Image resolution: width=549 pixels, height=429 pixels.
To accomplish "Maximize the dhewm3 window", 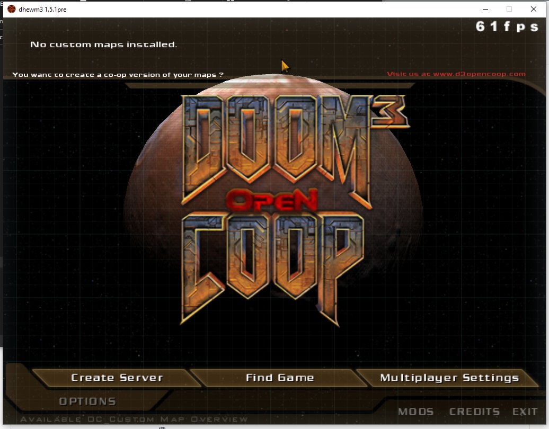I will (x=509, y=9).
